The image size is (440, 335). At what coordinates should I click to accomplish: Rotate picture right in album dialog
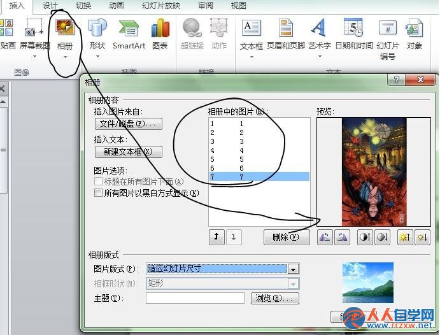click(342, 238)
